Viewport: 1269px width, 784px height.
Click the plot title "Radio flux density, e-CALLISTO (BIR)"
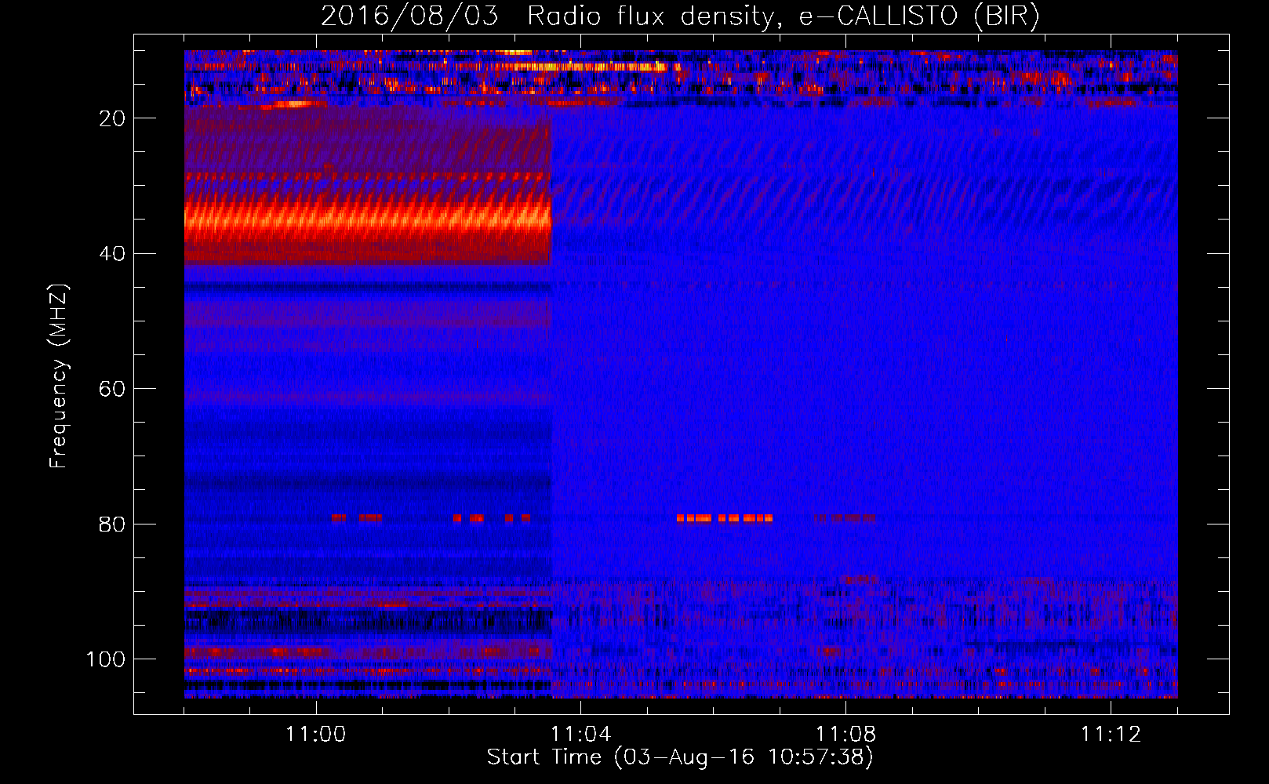point(783,16)
